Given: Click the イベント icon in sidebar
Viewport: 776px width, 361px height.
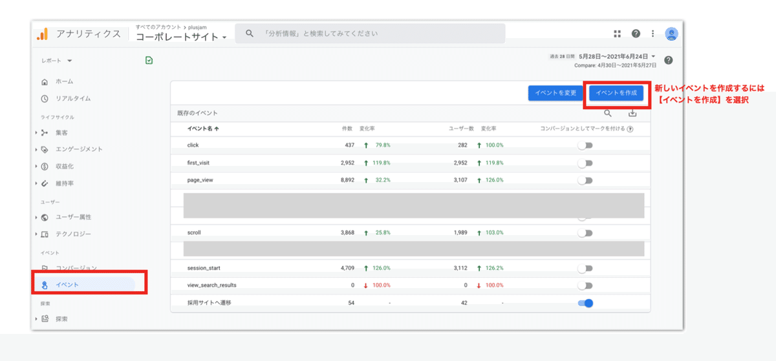Looking at the screenshot, I should coord(45,285).
